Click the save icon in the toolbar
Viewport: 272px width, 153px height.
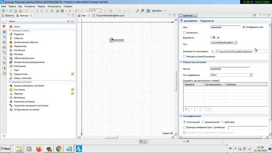point(16,11)
